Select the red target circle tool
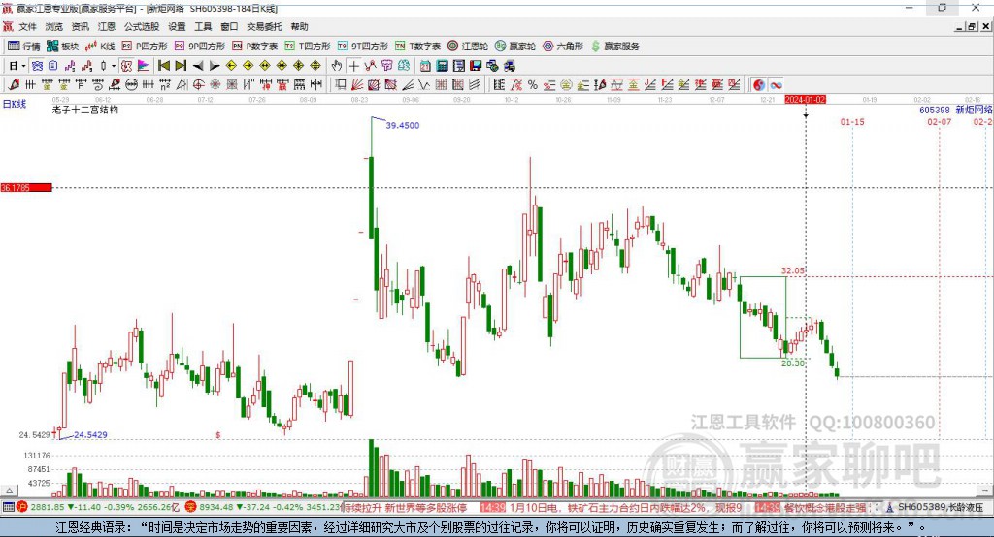This screenshot has height=537, width=994. tap(198, 85)
